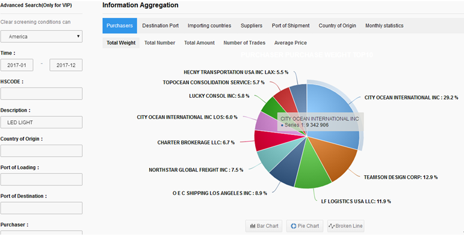Go to the Monthly statistics tab
The image size is (464, 243).
[x=384, y=26]
